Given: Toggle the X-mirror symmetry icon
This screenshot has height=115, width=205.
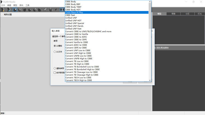Looking at the screenshot, I should point(62,10).
